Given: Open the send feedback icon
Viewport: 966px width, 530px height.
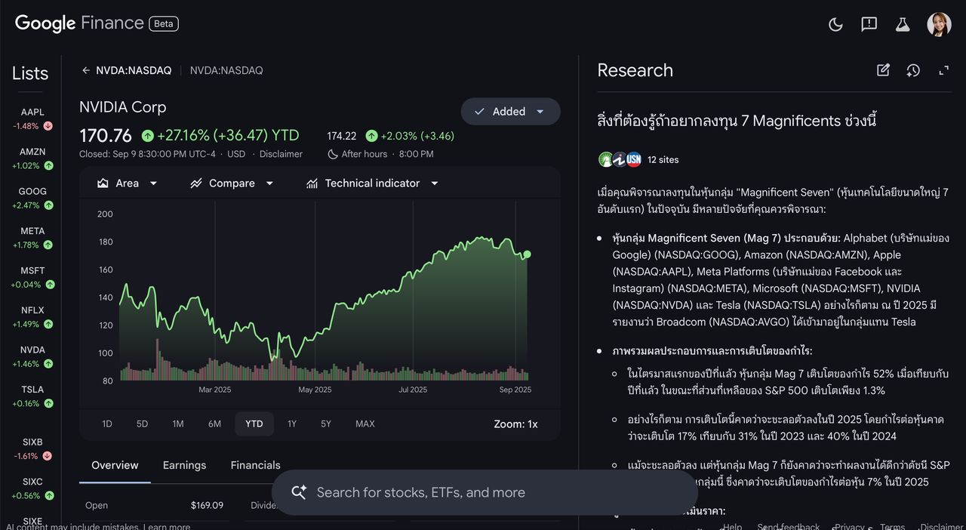Looking at the screenshot, I should click(869, 24).
